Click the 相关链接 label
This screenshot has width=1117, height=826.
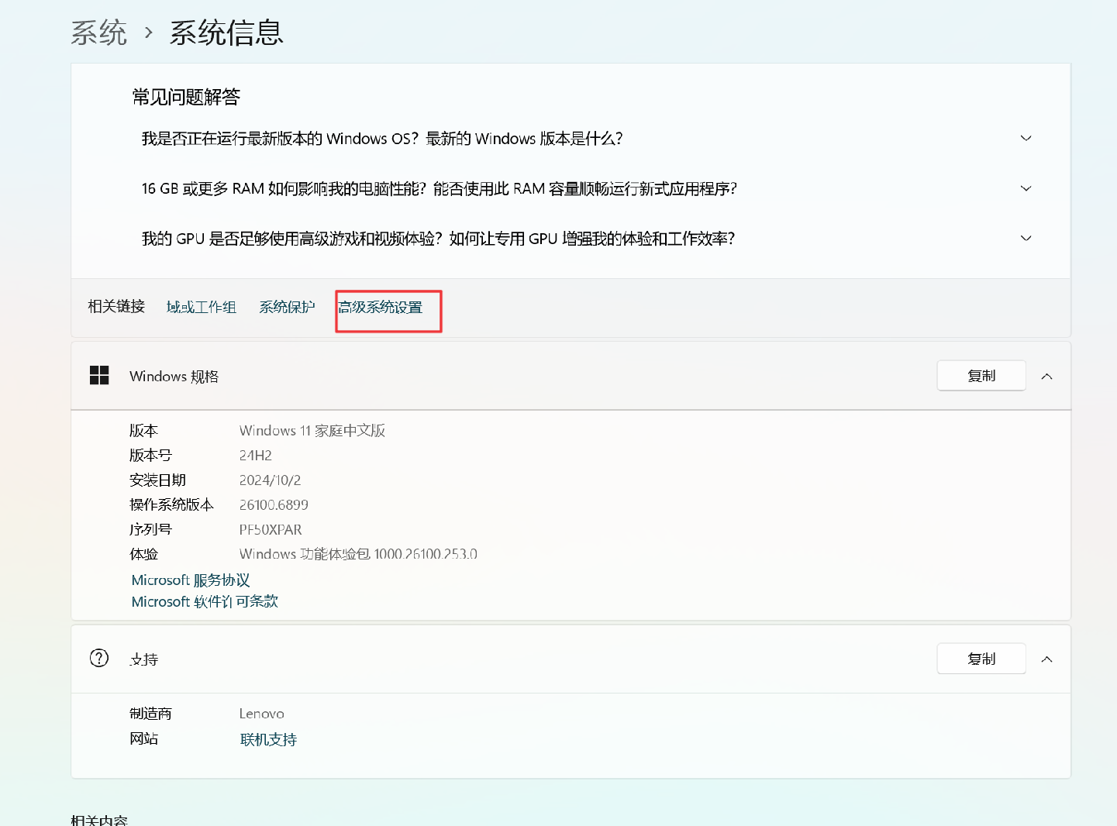(116, 307)
